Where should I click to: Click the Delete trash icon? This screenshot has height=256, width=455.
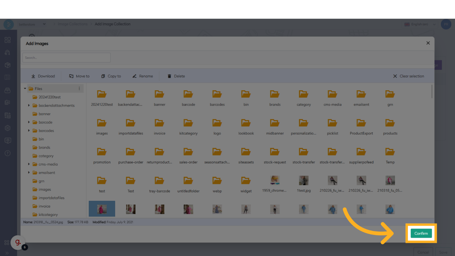(x=169, y=76)
